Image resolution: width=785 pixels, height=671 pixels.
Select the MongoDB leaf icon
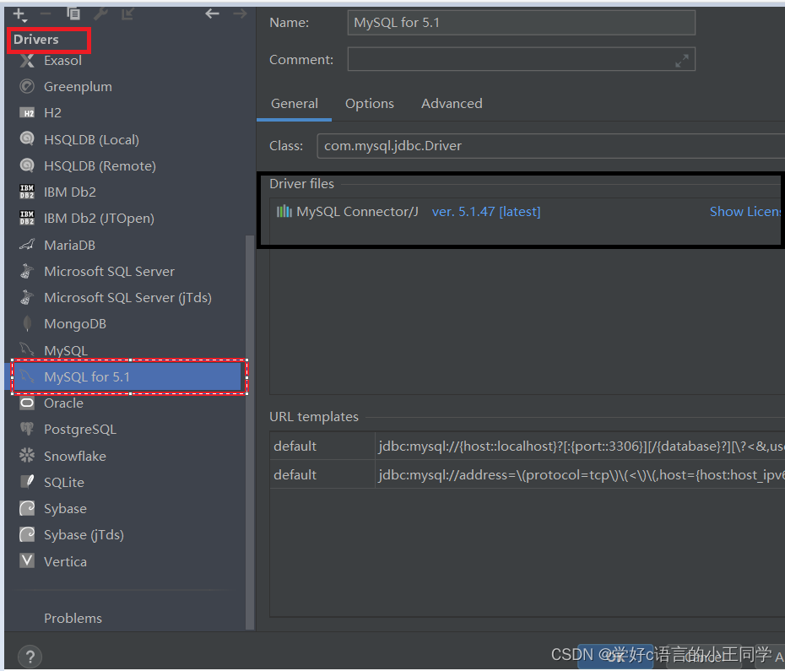[x=27, y=324]
